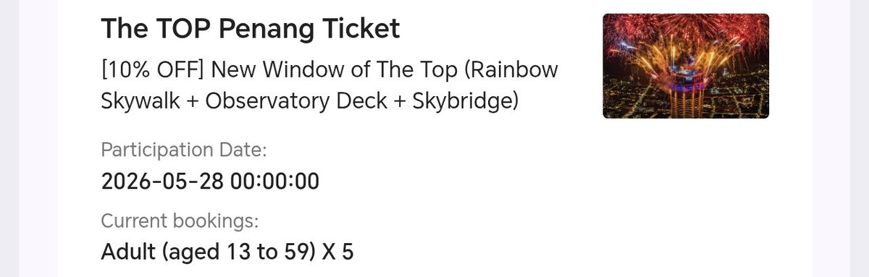The height and width of the screenshot is (277, 869).
Task: Click the fireworks tower thumbnail image
Action: point(686,66)
